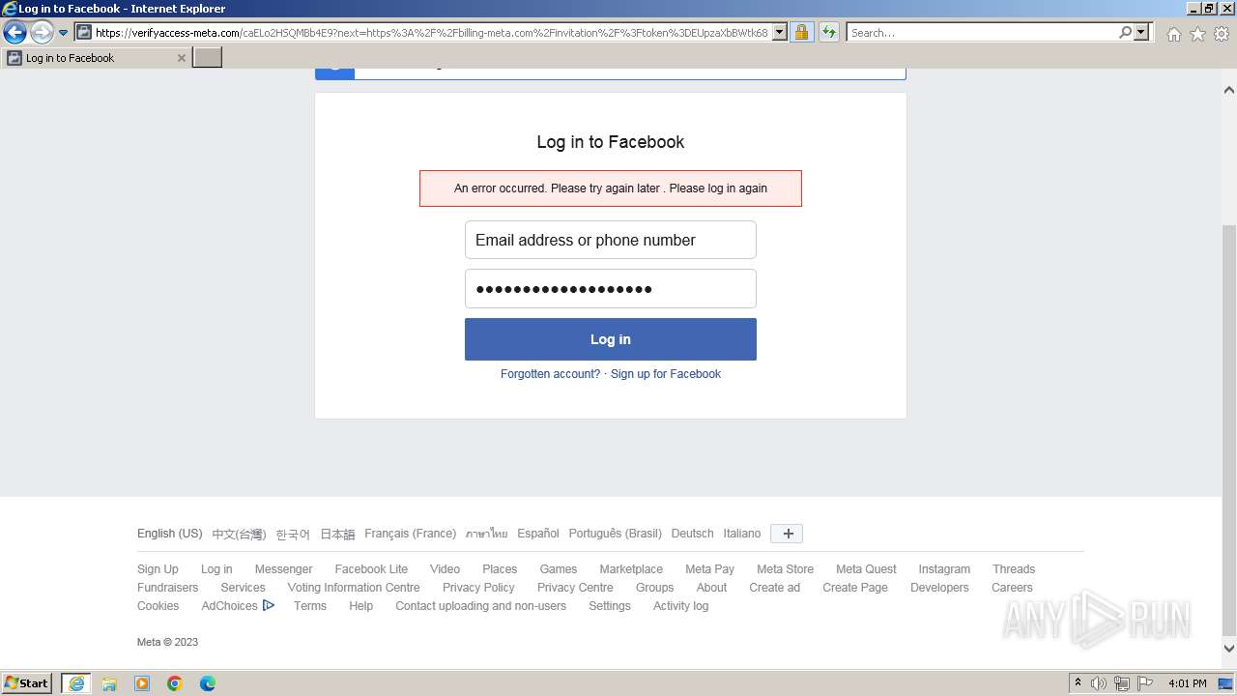Click the blue Log in button

coord(611,339)
